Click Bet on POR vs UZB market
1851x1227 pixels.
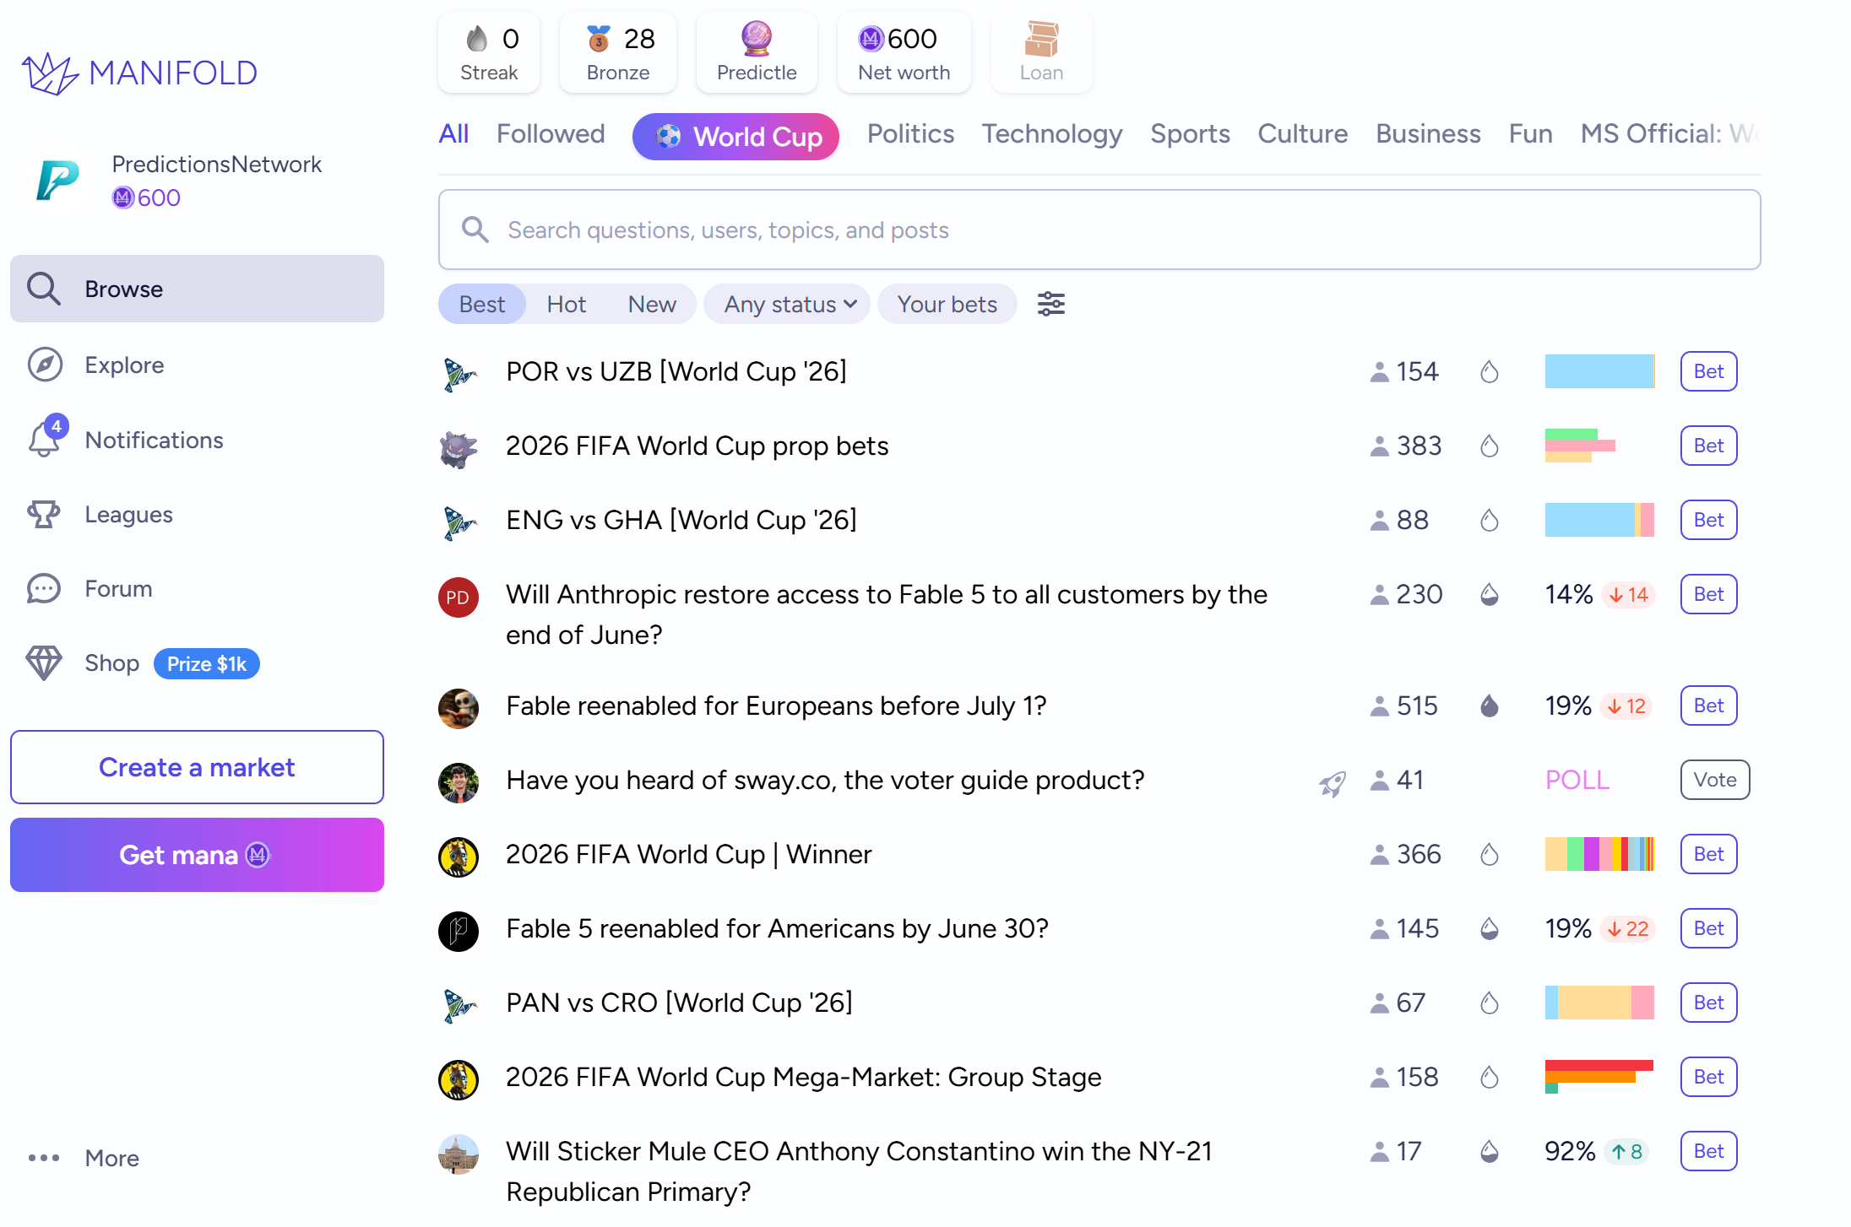click(1708, 371)
